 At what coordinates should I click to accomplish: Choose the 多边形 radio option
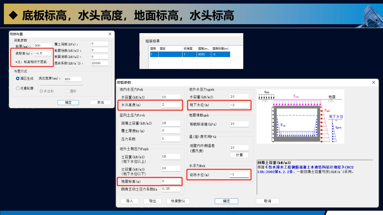[x=41, y=91]
